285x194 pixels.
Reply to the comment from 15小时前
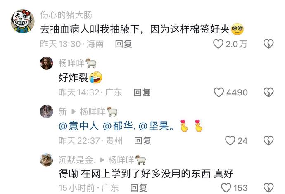139,188
